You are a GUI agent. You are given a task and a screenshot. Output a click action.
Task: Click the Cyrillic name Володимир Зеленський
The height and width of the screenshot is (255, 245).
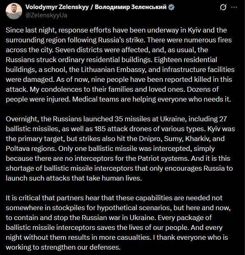(x=131, y=7)
